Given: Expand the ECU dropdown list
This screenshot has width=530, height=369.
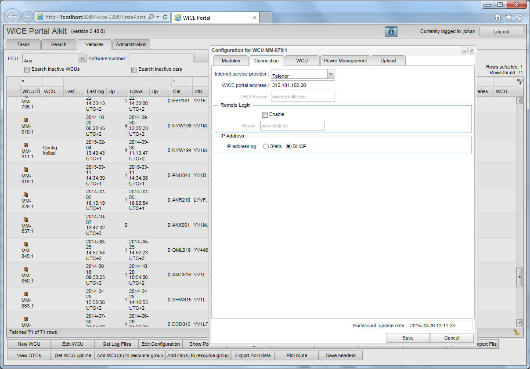Looking at the screenshot, I should pyautogui.click(x=82, y=58).
